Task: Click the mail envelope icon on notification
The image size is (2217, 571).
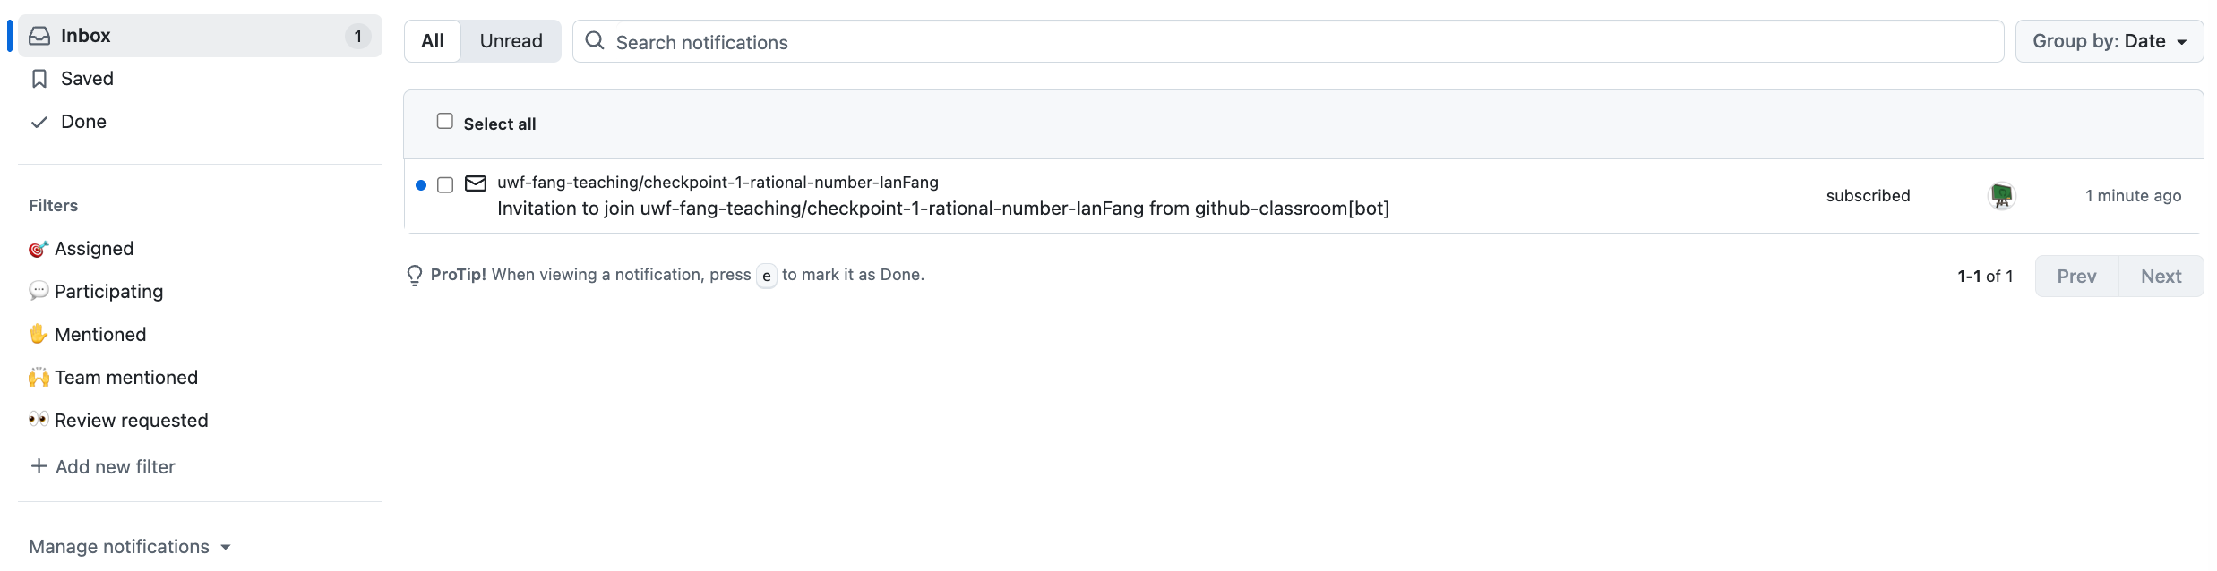Action: click(x=476, y=183)
